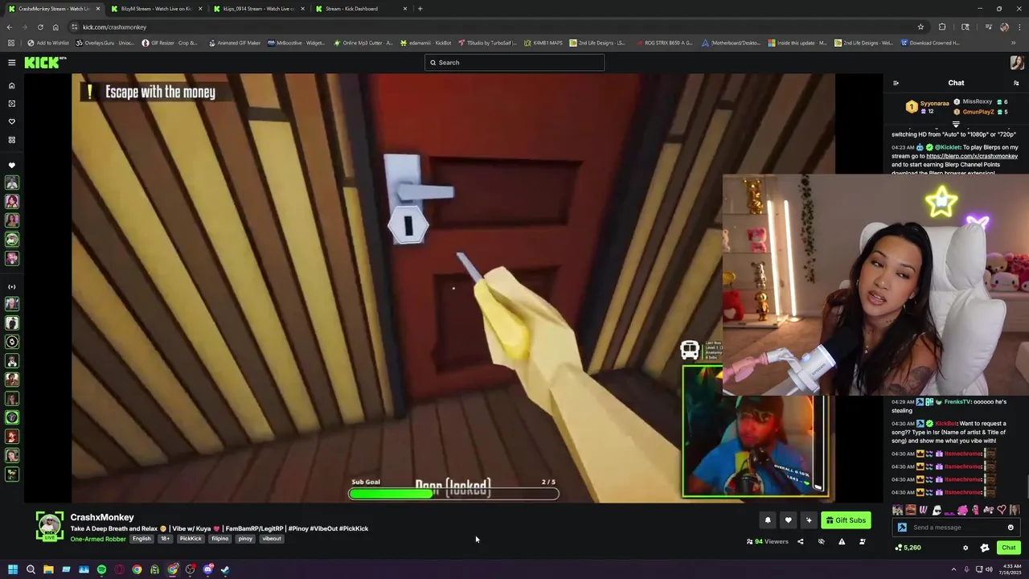Collapse the chat panel with the arrow icon
Screen dimensions: 1029x579
pos(896,83)
